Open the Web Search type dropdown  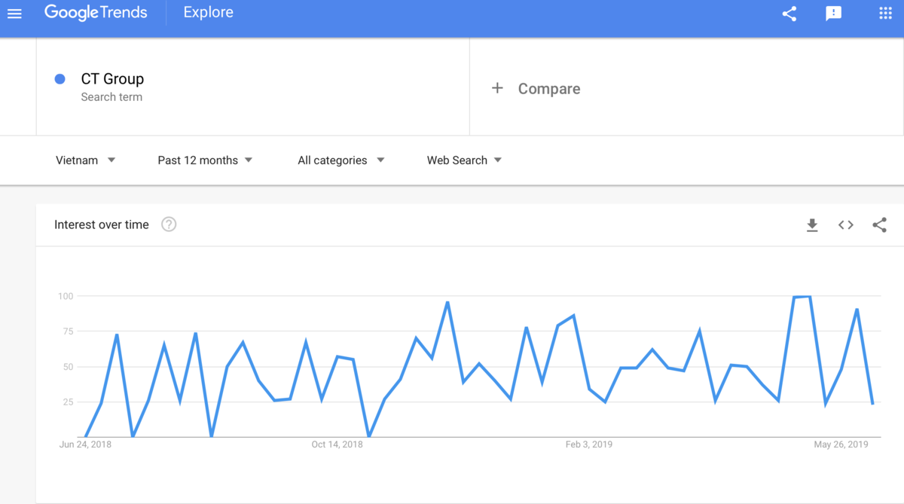(x=464, y=160)
